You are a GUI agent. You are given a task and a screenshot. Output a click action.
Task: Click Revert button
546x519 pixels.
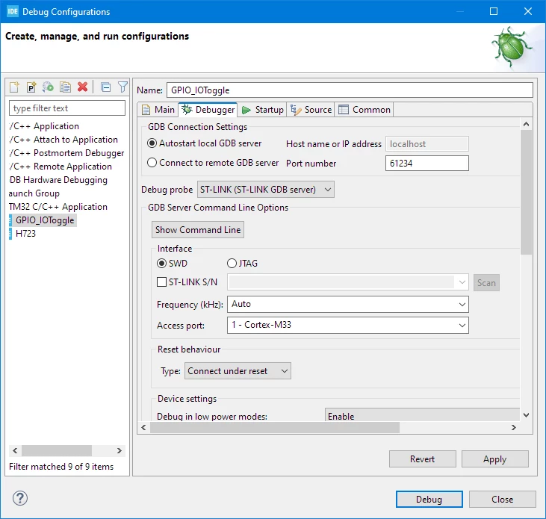tap(422, 459)
